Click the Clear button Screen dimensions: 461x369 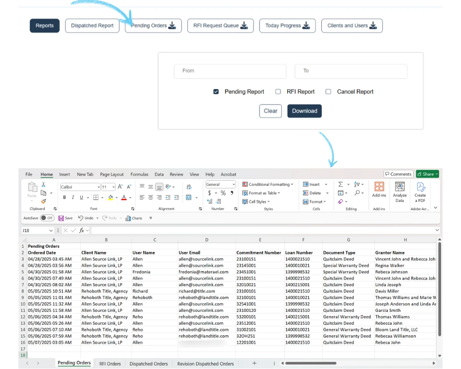click(270, 111)
